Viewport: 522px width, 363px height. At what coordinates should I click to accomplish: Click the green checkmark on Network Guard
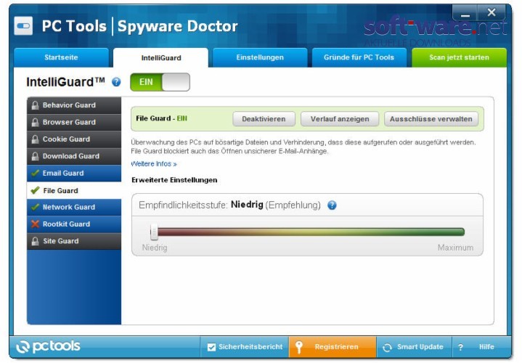click(x=35, y=207)
